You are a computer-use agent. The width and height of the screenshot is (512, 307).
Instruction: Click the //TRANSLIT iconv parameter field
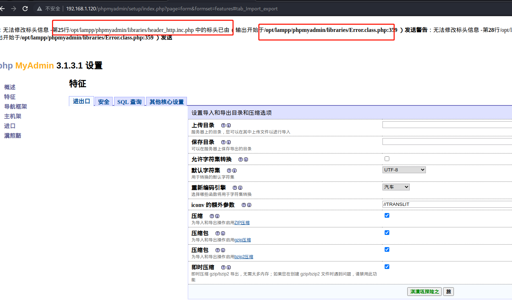click(447, 204)
